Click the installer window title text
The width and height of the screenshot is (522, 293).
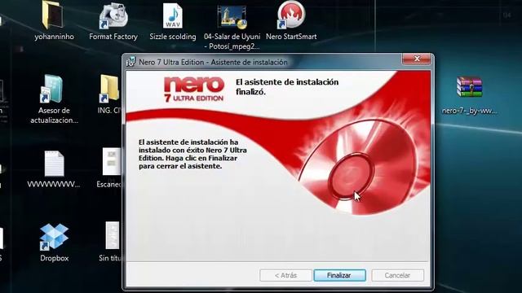tap(213, 62)
